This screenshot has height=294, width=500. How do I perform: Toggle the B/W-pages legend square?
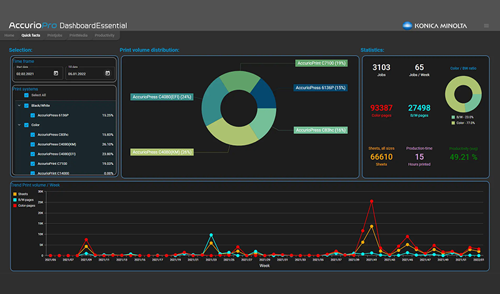tap(15, 200)
